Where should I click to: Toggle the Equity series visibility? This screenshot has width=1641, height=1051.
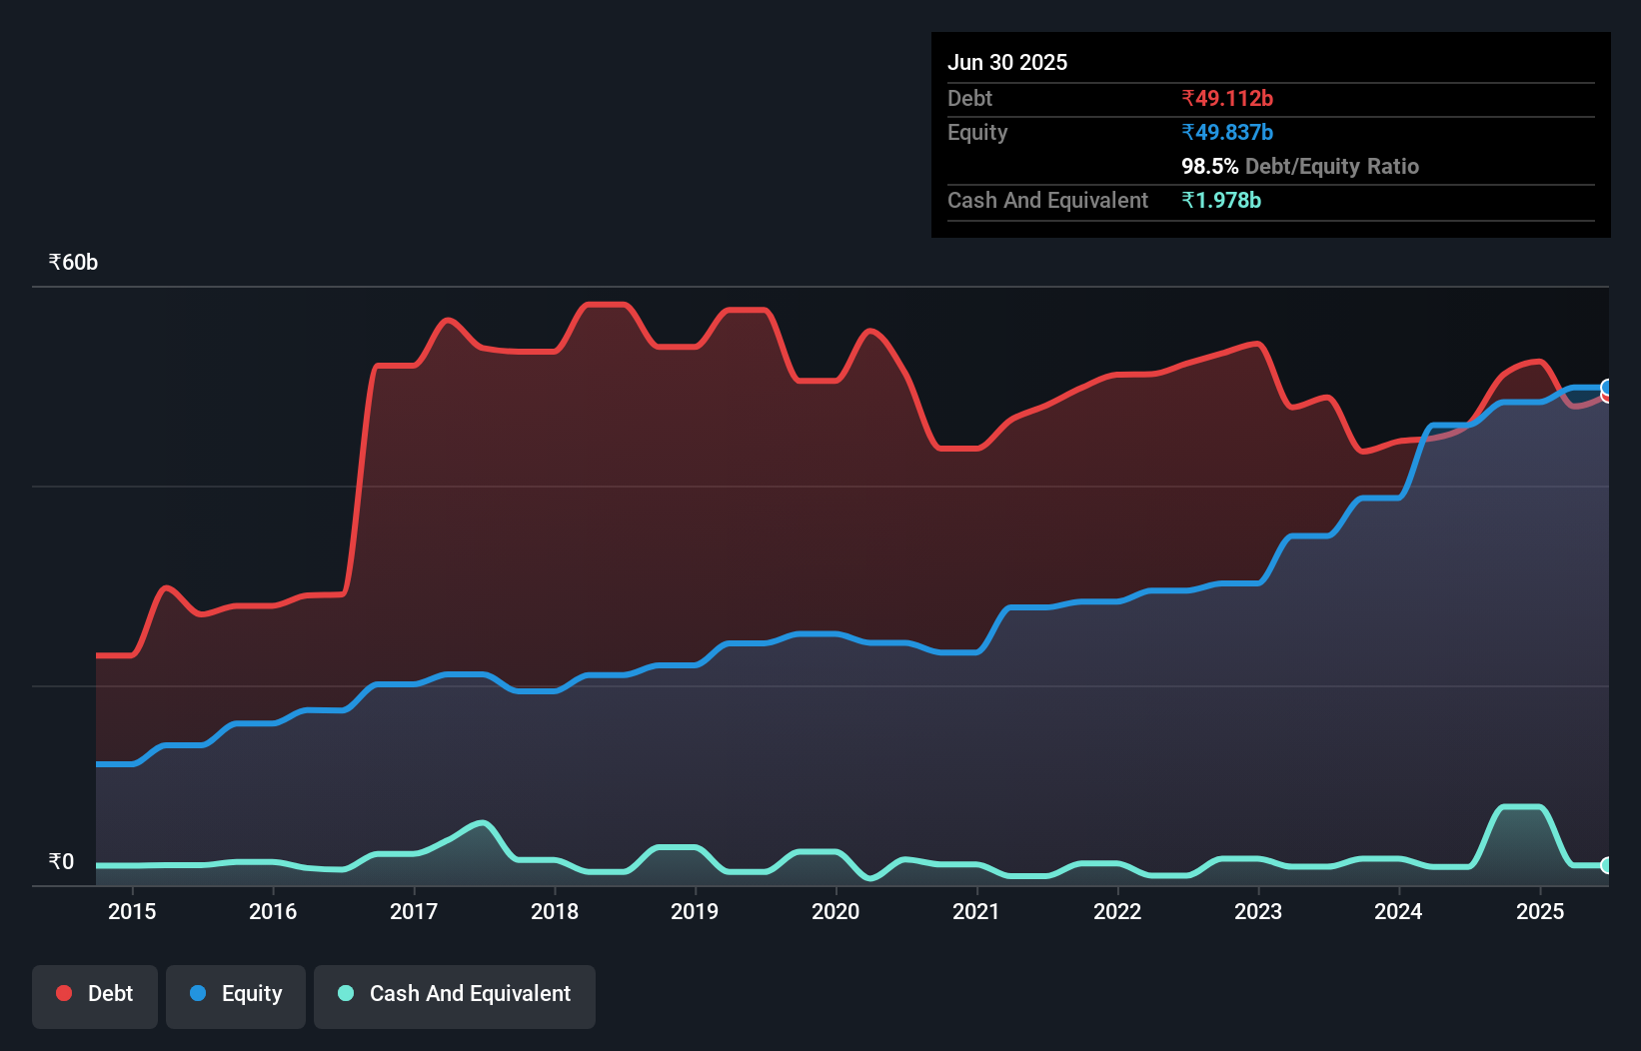point(235,993)
